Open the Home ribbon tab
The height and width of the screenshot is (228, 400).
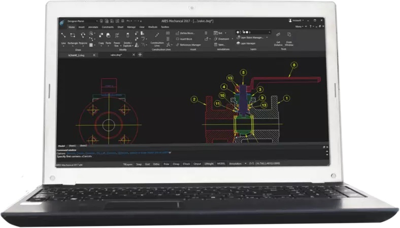click(72, 27)
